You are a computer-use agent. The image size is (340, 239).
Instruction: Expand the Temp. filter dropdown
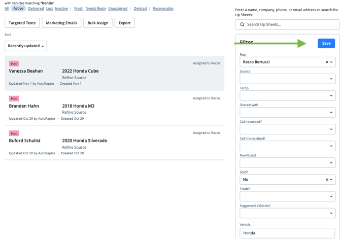[287, 95]
